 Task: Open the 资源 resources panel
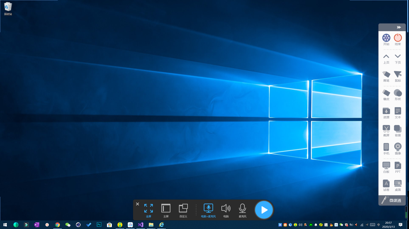pyautogui.click(x=386, y=113)
